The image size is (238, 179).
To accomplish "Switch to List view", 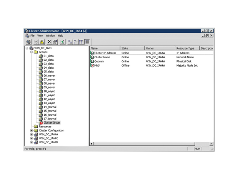I will (x=81, y=42).
